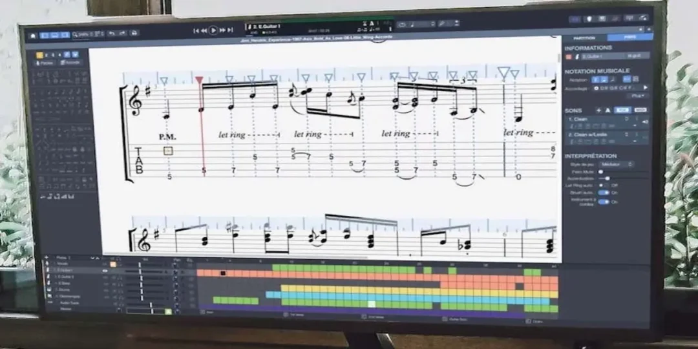This screenshot has height=349, width=698.
Task: Rewind one bar
Action: 204,31
